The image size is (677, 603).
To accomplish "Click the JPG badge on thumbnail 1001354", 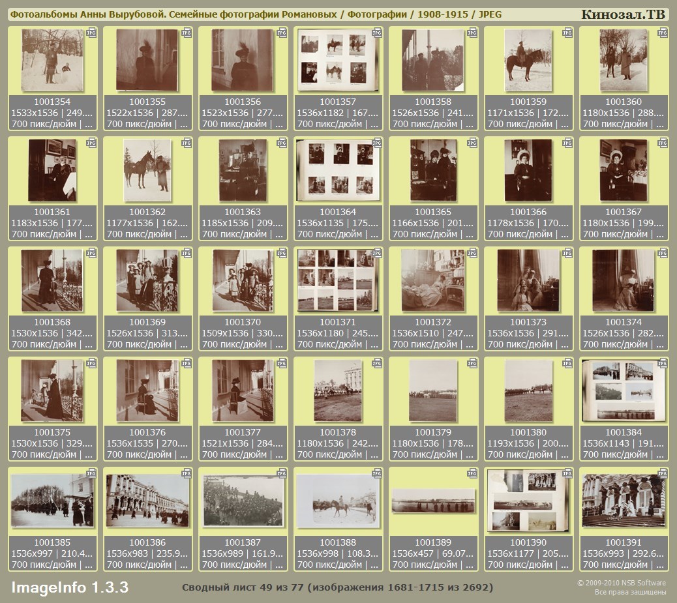I will 91,33.
